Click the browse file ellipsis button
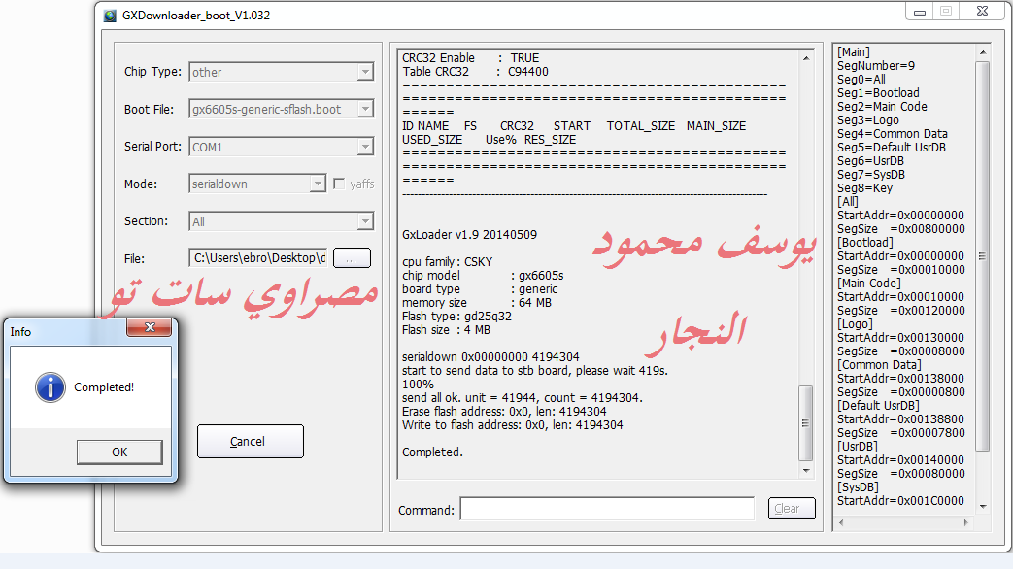The image size is (1013, 569). coord(352,258)
